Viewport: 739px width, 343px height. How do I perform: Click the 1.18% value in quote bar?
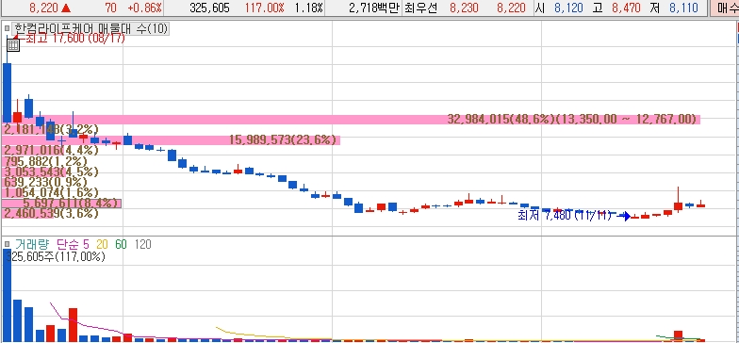coord(309,8)
